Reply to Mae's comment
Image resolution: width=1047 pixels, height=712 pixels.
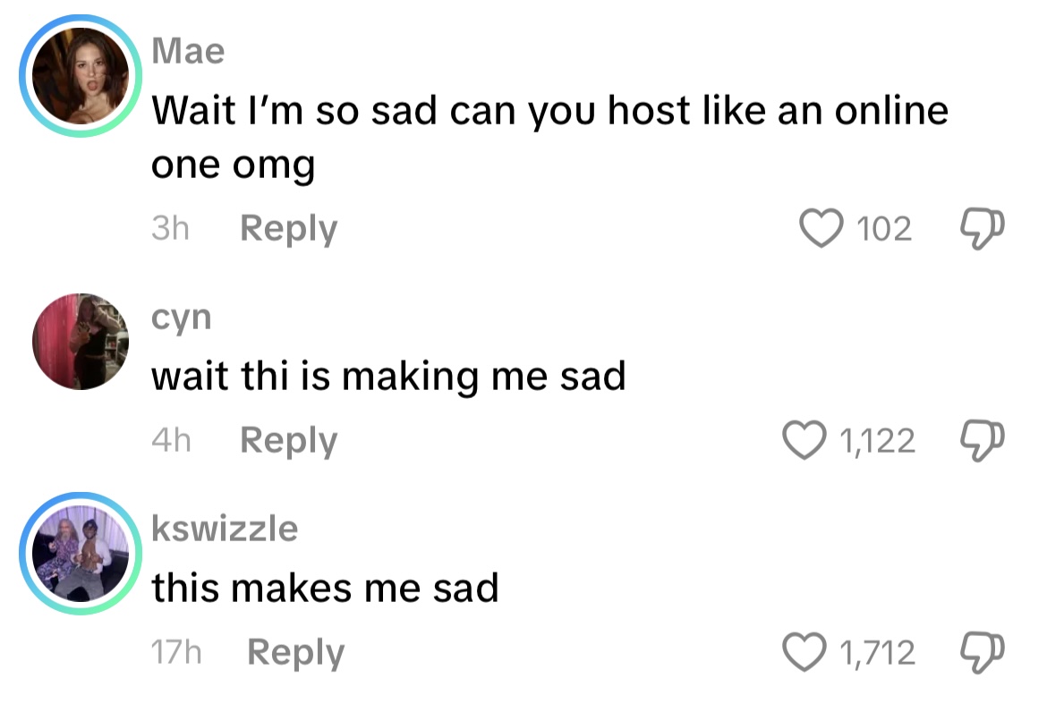coord(288,229)
